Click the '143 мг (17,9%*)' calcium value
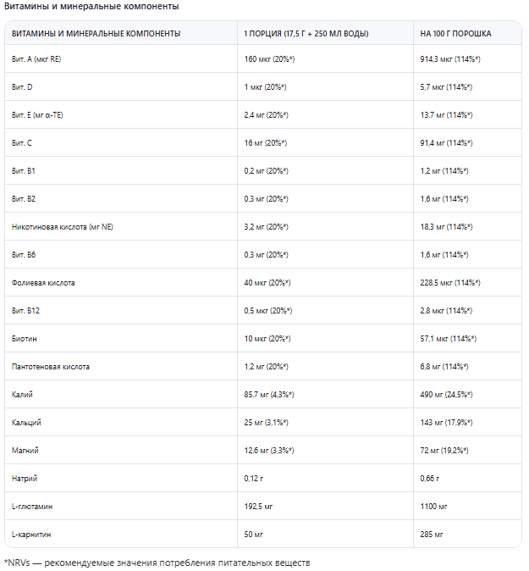The height and width of the screenshot is (571, 529). pyautogui.click(x=446, y=423)
